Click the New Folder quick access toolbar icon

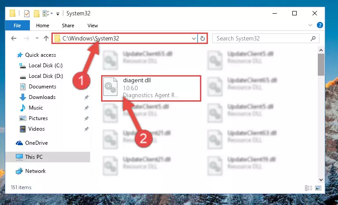(x=36, y=14)
